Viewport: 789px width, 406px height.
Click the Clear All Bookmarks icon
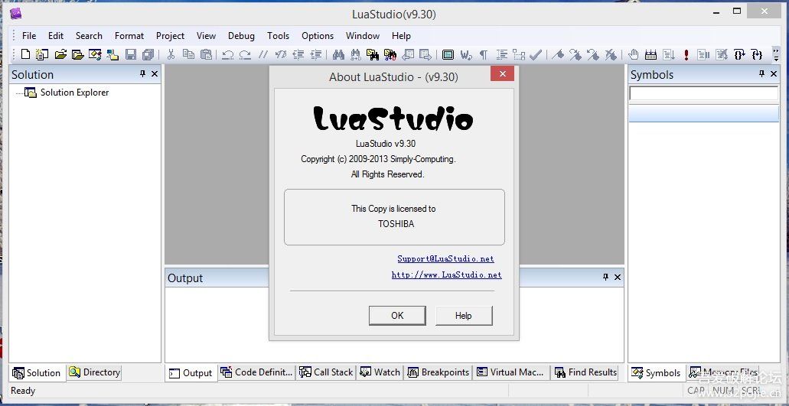click(x=611, y=54)
